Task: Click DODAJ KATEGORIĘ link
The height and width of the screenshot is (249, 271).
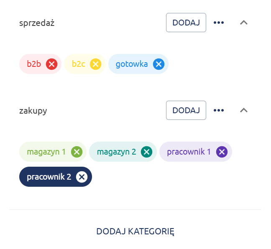Action: tap(135, 231)
